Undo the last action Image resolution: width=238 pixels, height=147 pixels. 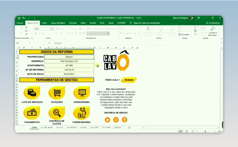(23, 18)
